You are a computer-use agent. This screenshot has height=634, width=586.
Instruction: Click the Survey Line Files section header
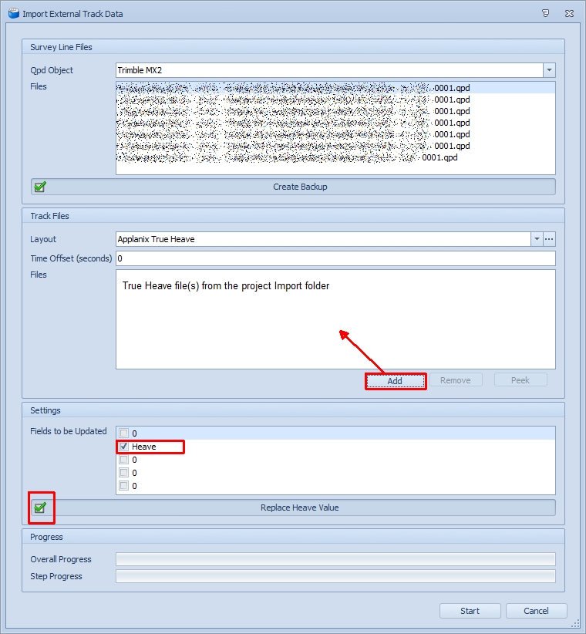pos(293,47)
